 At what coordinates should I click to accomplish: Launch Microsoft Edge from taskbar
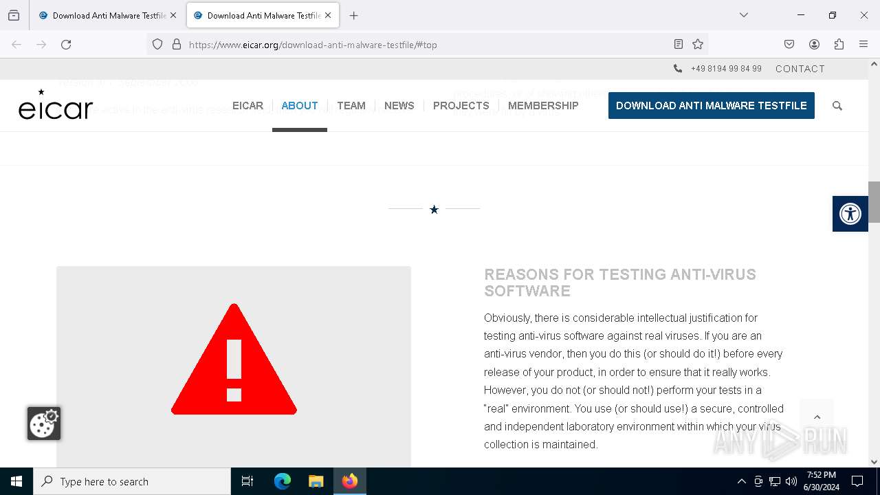(x=283, y=481)
